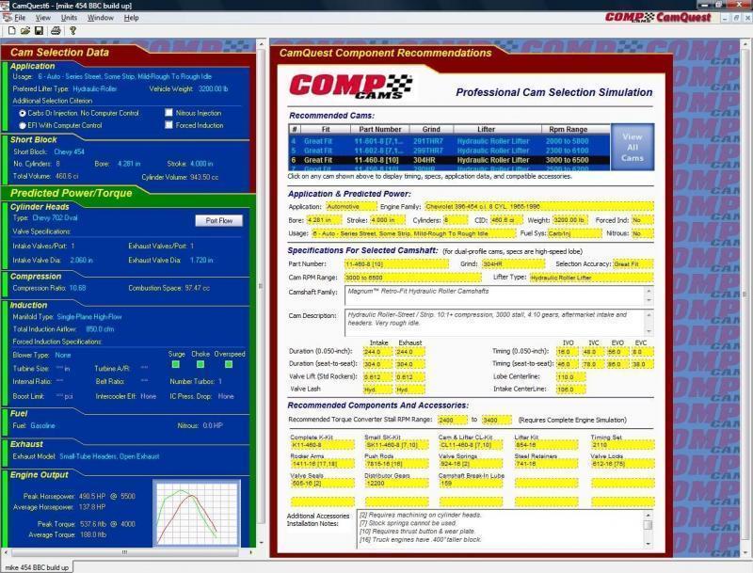
Task: Click the left panel horizontal scrollbar thumb
Action: point(124,552)
